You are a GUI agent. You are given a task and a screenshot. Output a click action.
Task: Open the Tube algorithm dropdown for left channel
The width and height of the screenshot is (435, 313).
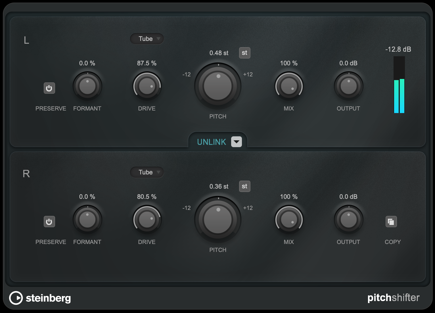tap(147, 39)
